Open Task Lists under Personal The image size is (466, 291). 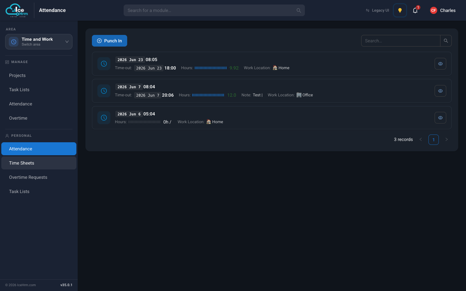(x=39, y=191)
